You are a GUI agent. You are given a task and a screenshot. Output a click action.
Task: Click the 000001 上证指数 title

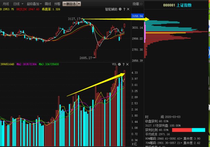click(x=177, y=5)
